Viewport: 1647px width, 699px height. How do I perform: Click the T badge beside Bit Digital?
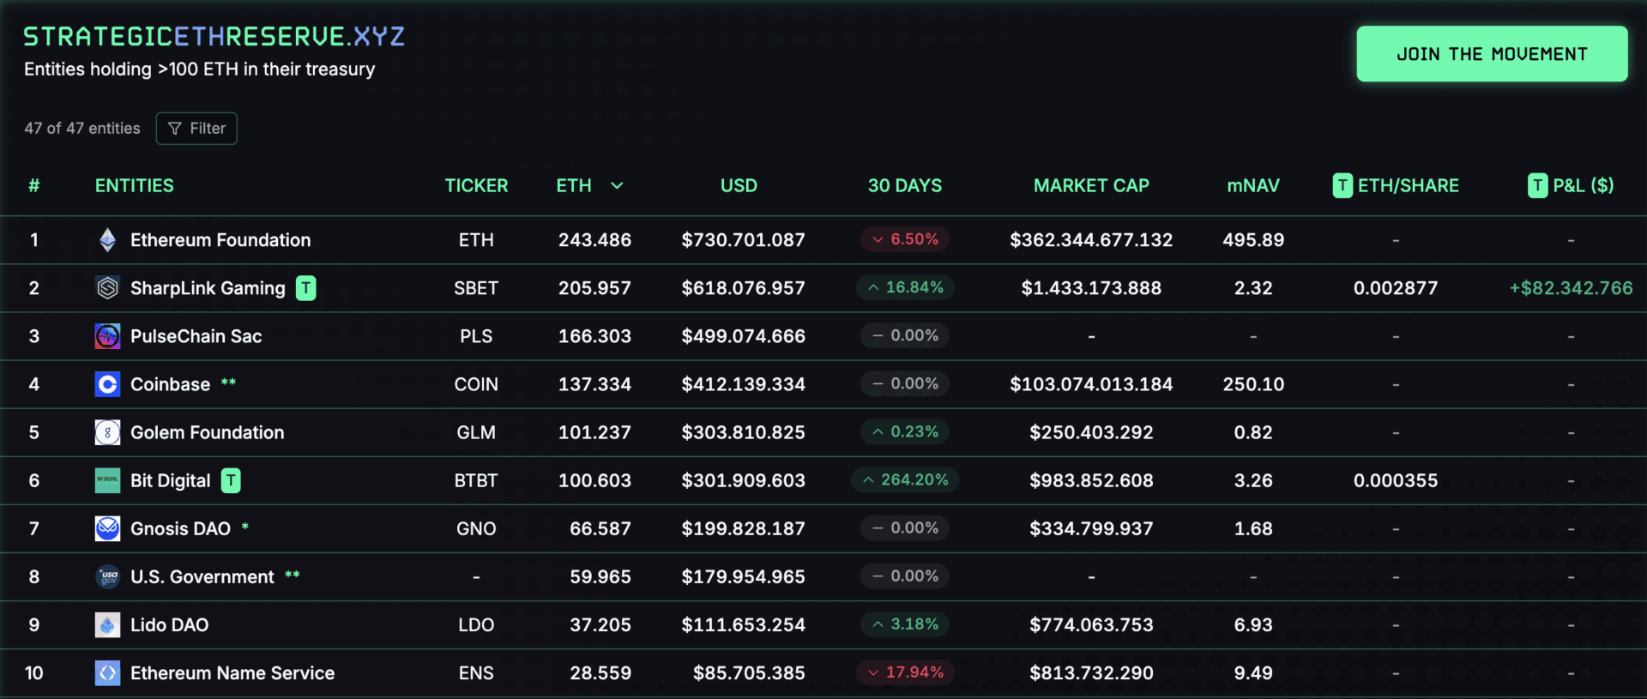tap(231, 480)
